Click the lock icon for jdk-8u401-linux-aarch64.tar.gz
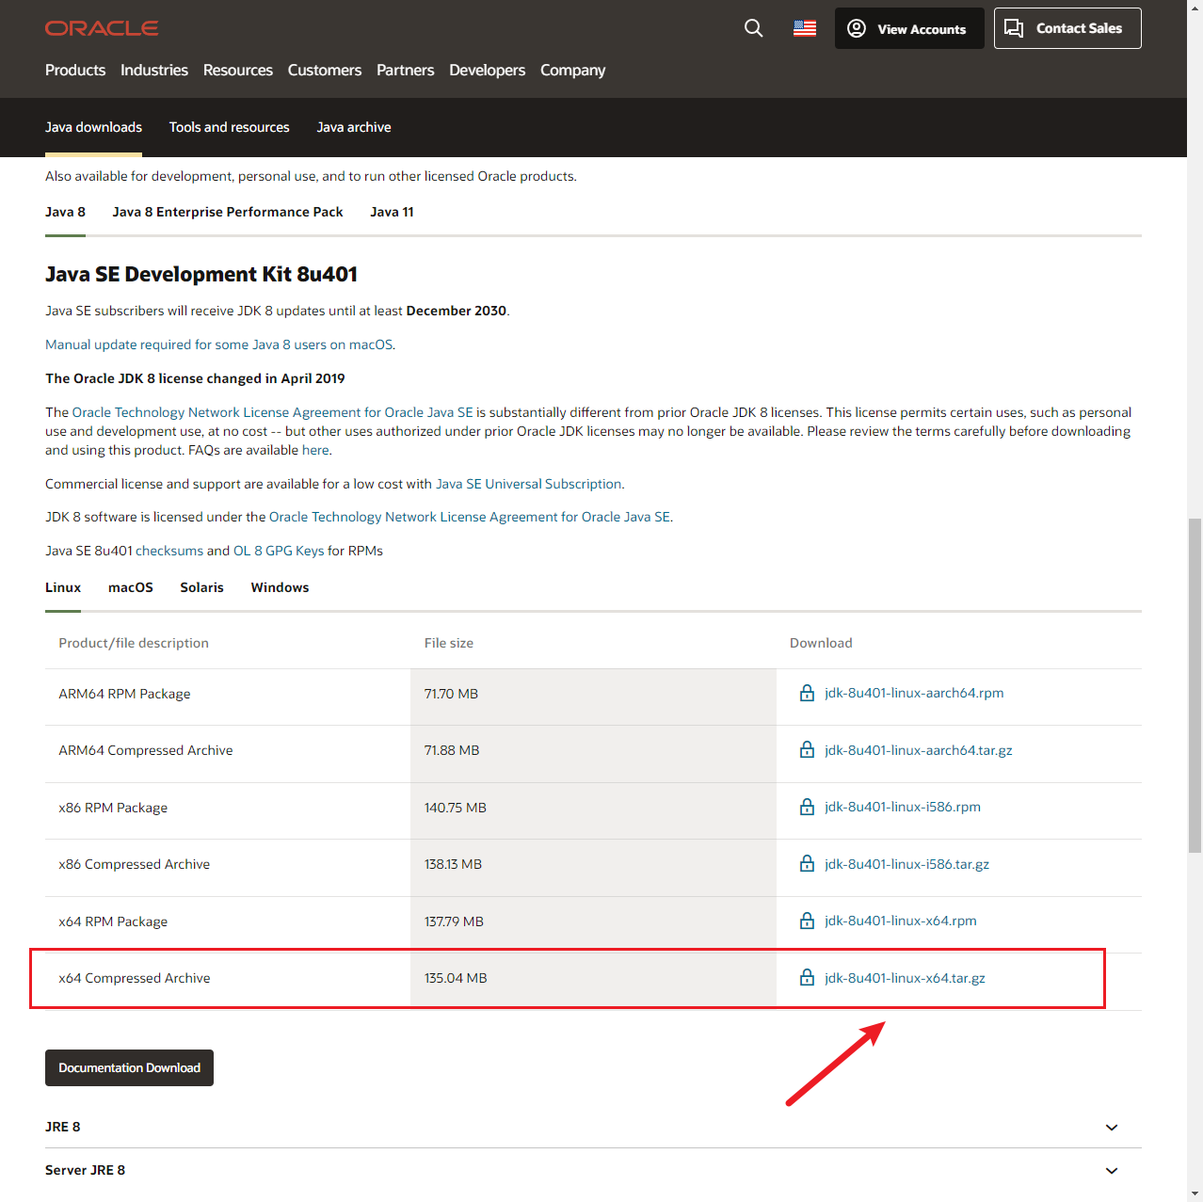 [807, 750]
